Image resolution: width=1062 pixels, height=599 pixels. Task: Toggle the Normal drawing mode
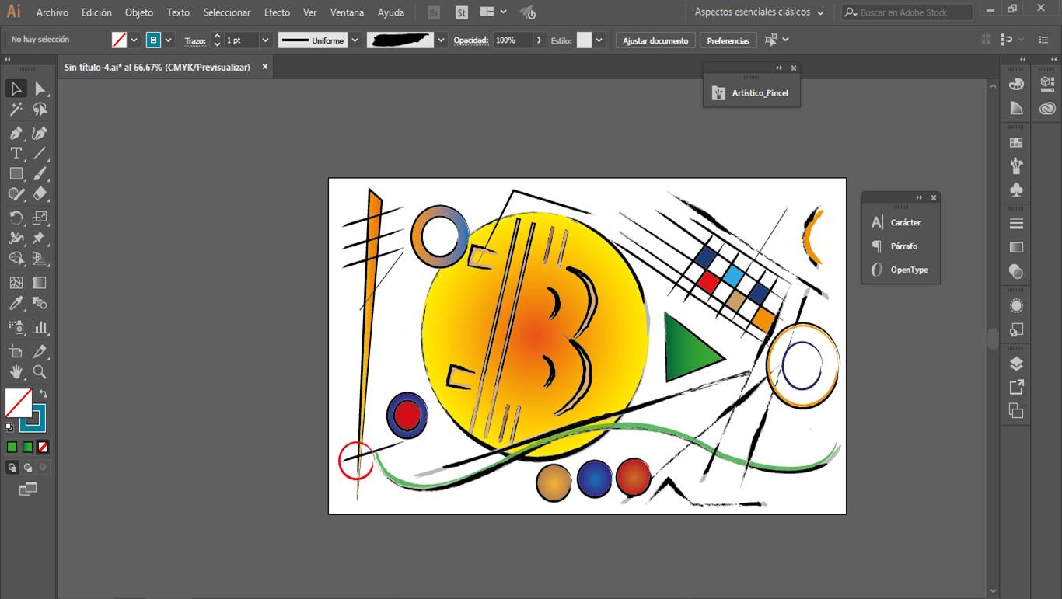12,467
